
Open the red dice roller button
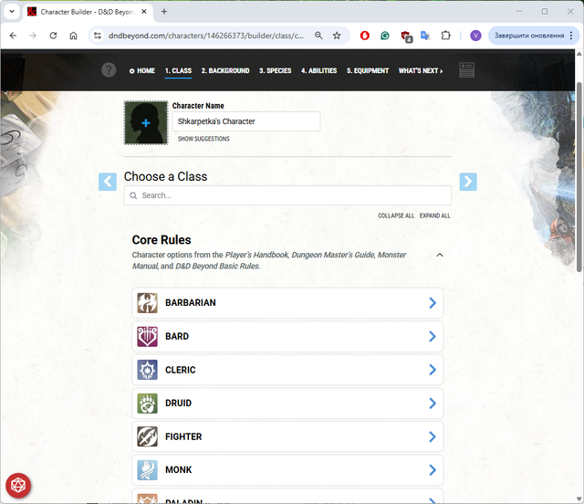17,486
